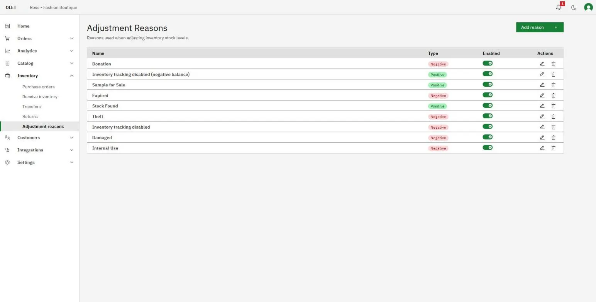Open the user profile avatar
Viewport: 596px width, 302px height.
coord(588,7)
